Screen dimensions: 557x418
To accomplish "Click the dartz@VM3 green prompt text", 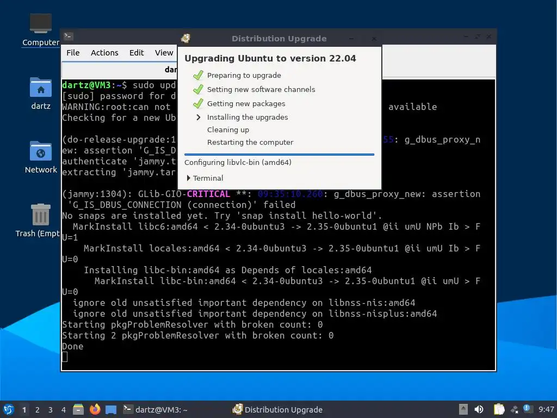I will (x=86, y=85).
